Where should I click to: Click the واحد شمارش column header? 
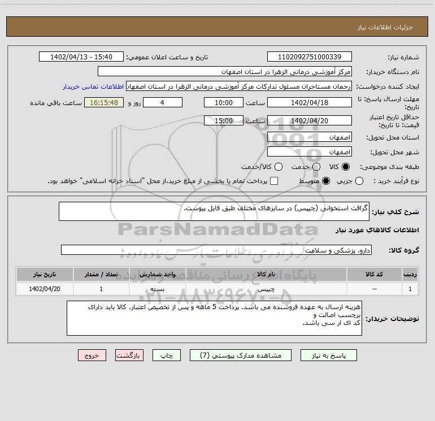pos(157,275)
